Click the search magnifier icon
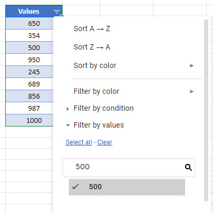Screen dimensions: 214x213 tap(188, 168)
